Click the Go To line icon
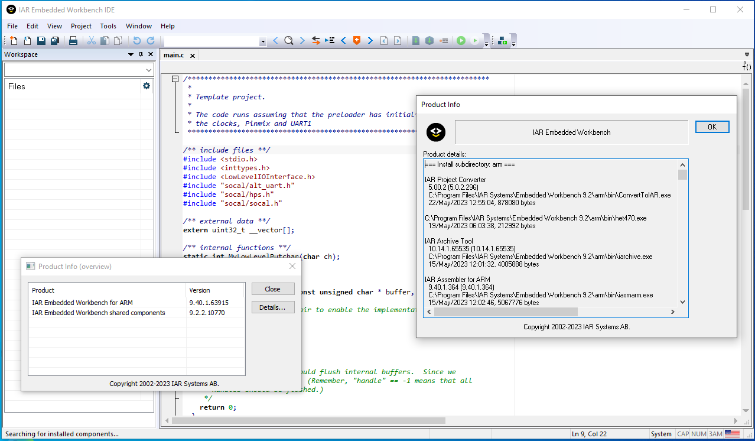The width and height of the screenshot is (755, 441). (330, 41)
